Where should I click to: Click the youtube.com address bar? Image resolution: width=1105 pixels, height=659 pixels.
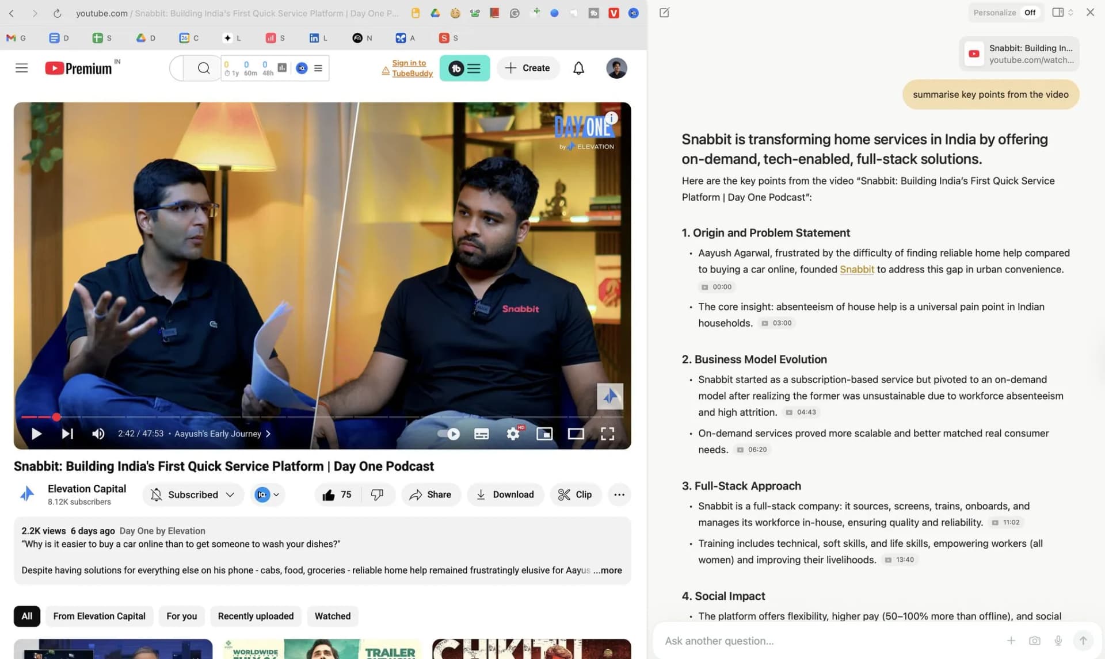click(237, 13)
